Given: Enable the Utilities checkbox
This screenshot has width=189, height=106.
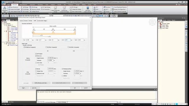Looking at the screenshot, I should (x=63, y=76).
